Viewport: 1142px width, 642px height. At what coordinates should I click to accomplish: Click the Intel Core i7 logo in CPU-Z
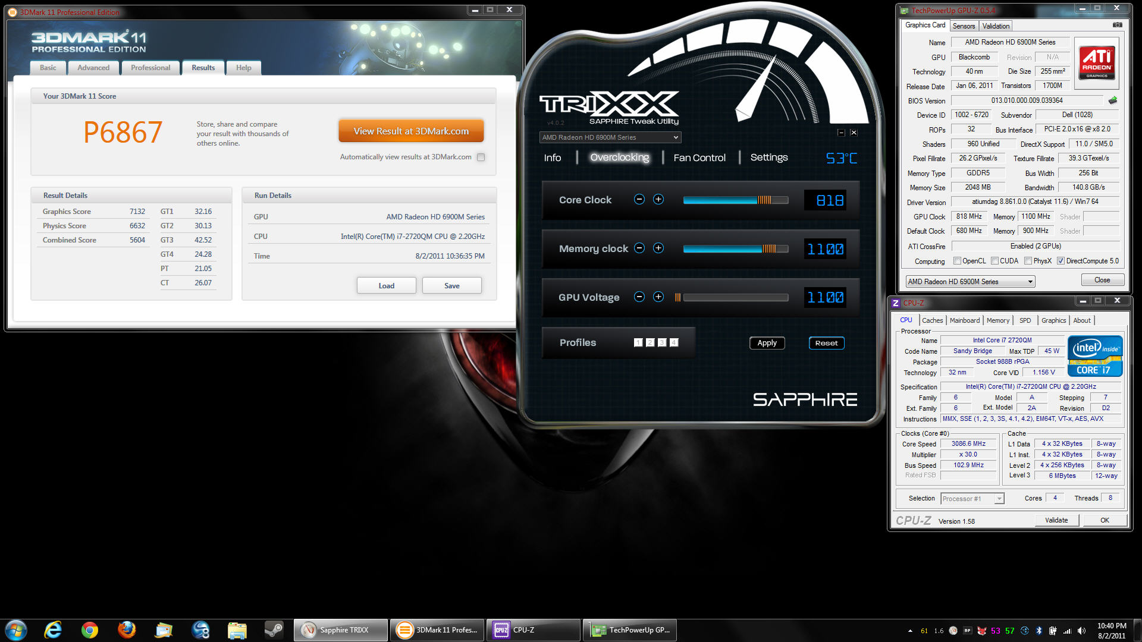click(x=1095, y=355)
